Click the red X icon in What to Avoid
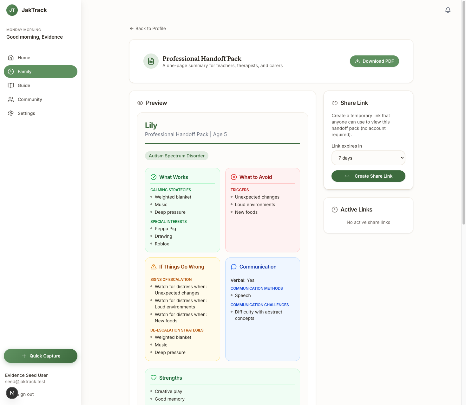Image resolution: width=466 pixels, height=405 pixels. (x=234, y=177)
